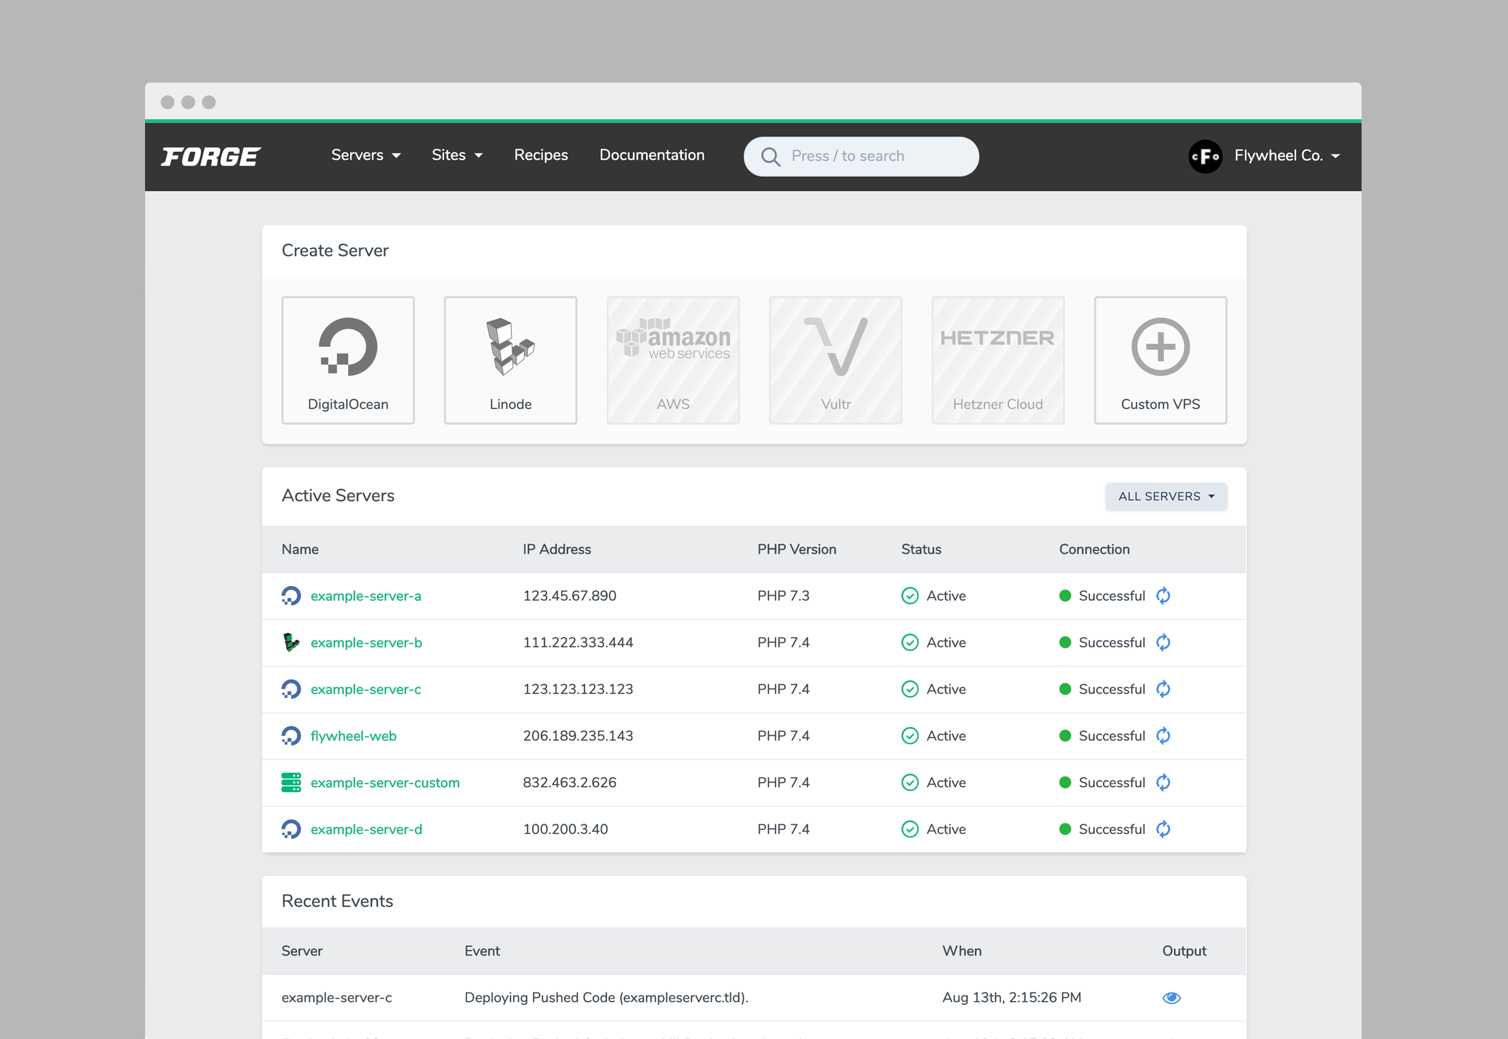Open the ALL SERVERS filter dropdown
The height and width of the screenshot is (1039, 1508).
[x=1166, y=496]
